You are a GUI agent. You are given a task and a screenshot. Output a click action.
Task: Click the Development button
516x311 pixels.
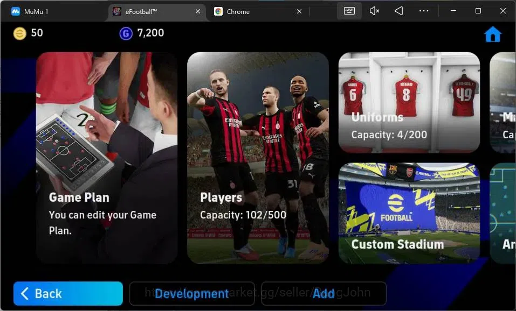(x=192, y=293)
